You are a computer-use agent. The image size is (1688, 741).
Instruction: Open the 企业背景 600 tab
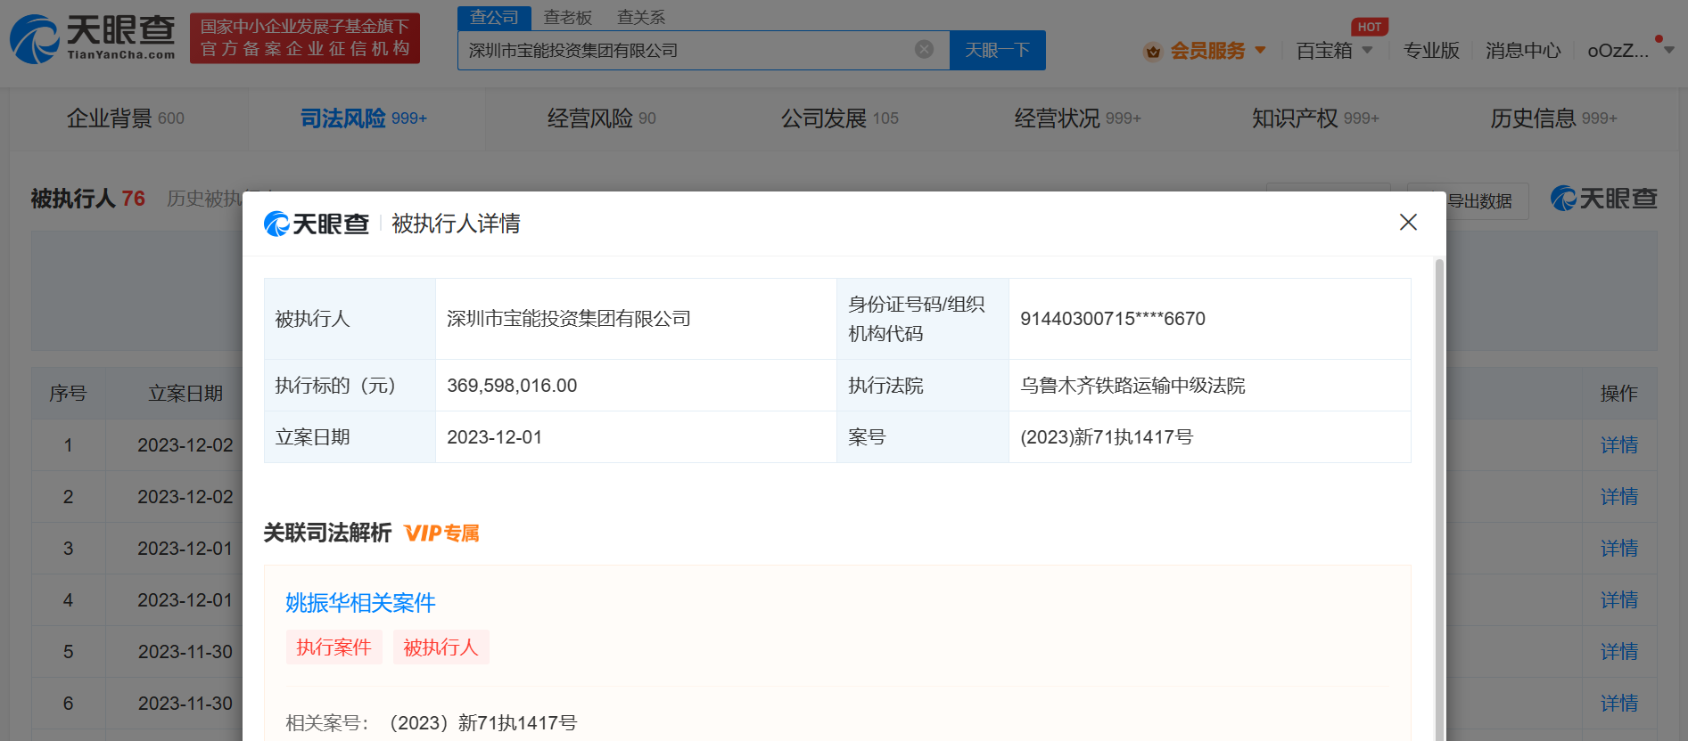[126, 118]
